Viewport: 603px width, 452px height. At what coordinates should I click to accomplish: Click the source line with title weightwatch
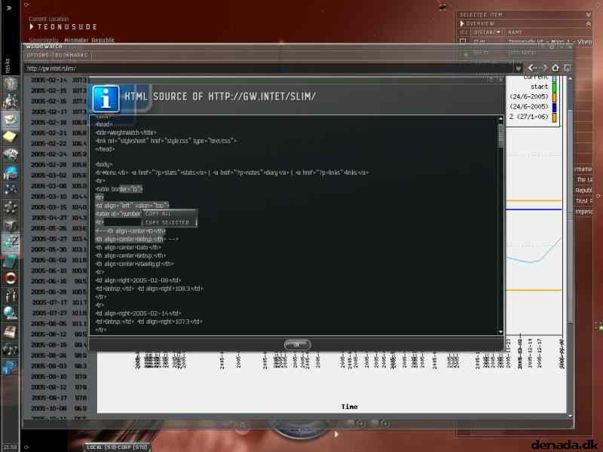pos(126,133)
